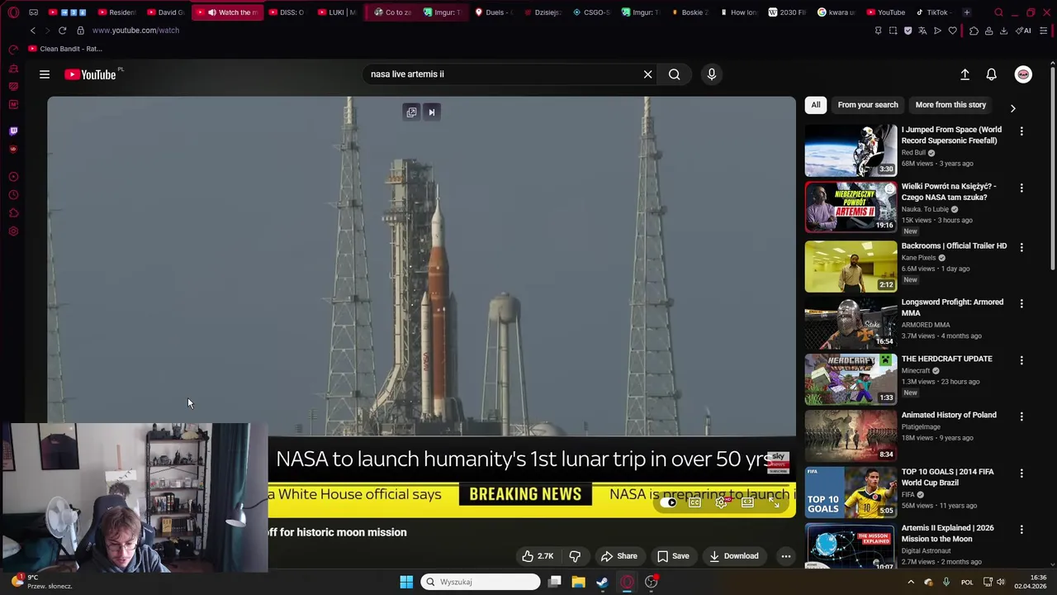The image size is (1057, 595).
Task: Select the More from this story chip
Action: 950,105
